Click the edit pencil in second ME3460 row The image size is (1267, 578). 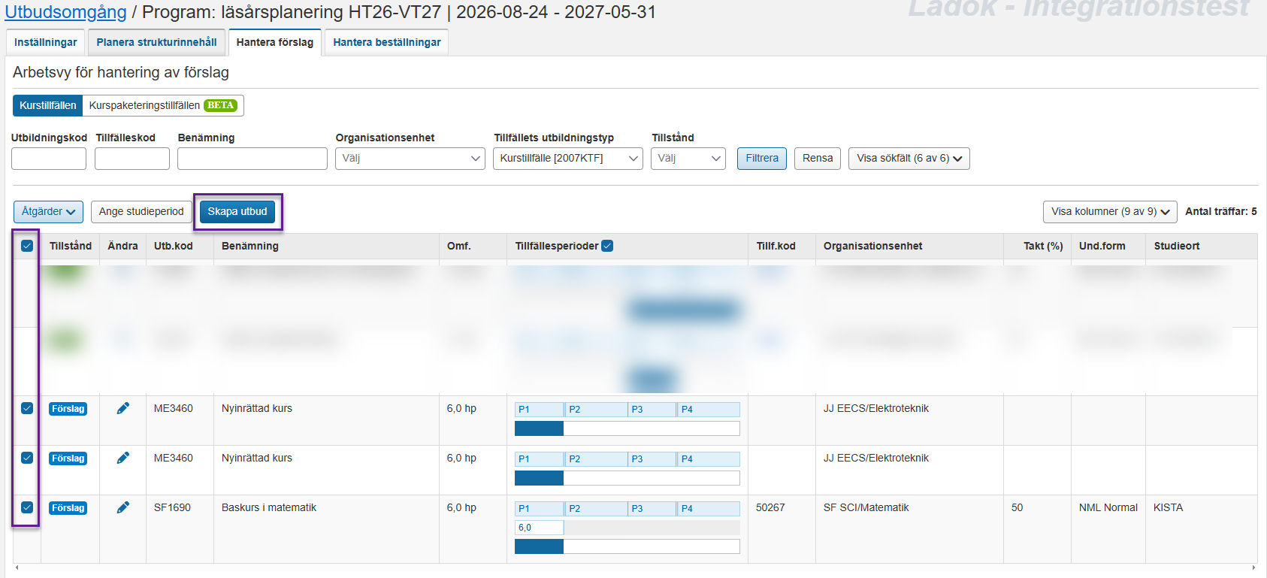click(x=123, y=458)
